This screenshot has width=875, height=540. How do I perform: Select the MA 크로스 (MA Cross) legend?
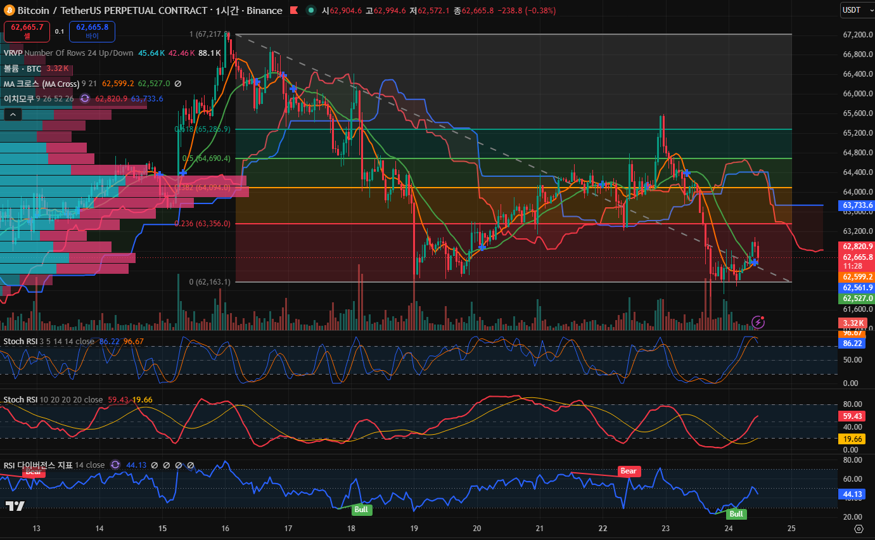click(x=42, y=84)
